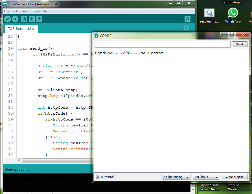Collapse the fold marker on line 36
Image resolution: width=252 pixels, height=194 pixels.
tap(15, 119)
